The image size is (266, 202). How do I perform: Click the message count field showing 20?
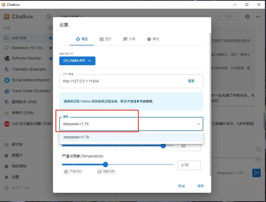click(189, 147)
